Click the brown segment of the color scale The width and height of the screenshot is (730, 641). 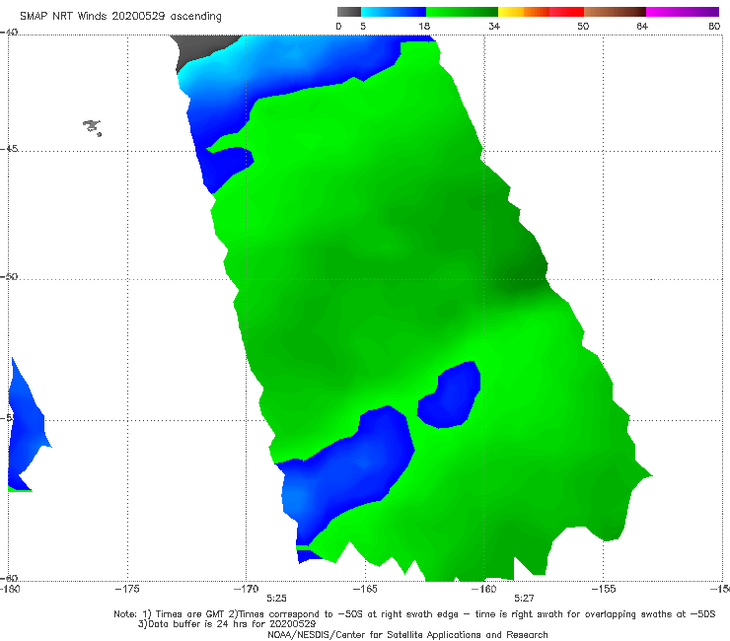pyautogui.click(x=615, y=12)
